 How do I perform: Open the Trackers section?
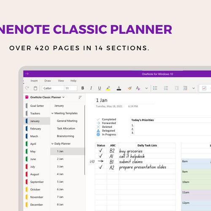[37, 114]
